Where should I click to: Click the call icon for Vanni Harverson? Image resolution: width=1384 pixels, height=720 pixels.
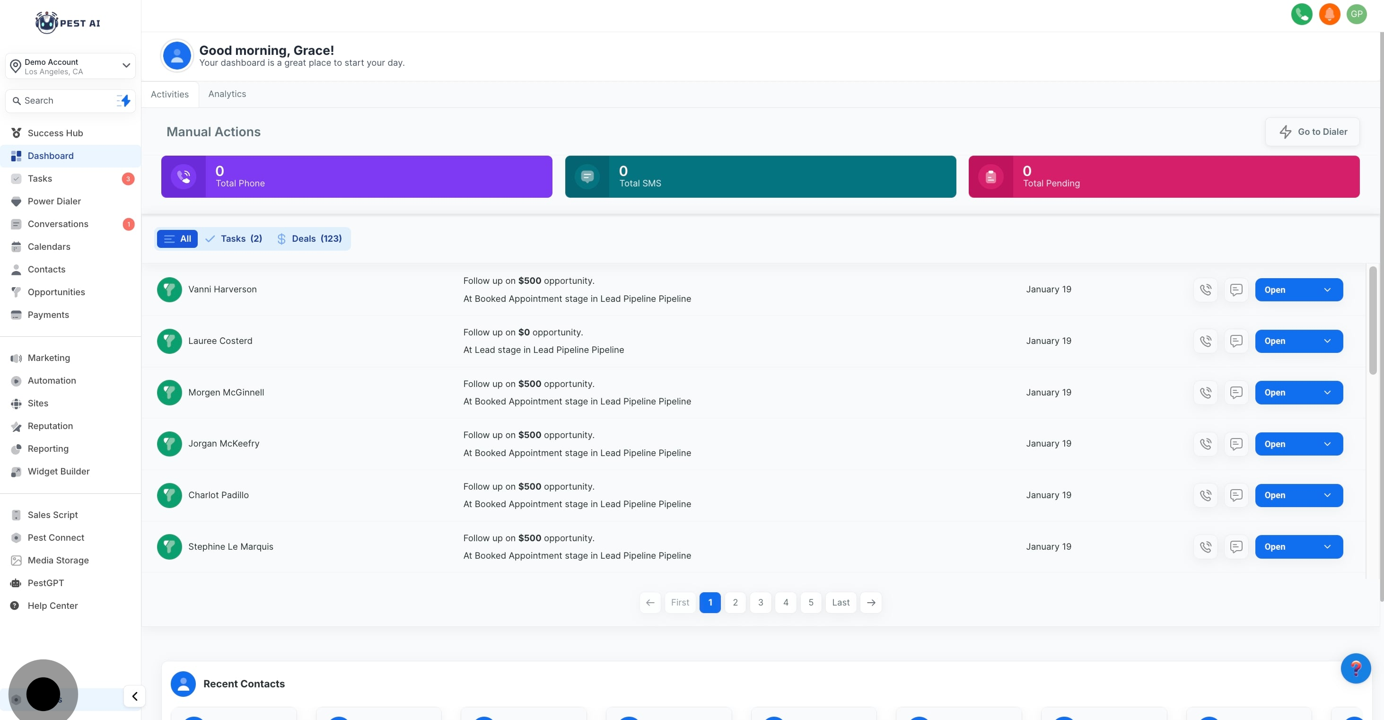1205,290
